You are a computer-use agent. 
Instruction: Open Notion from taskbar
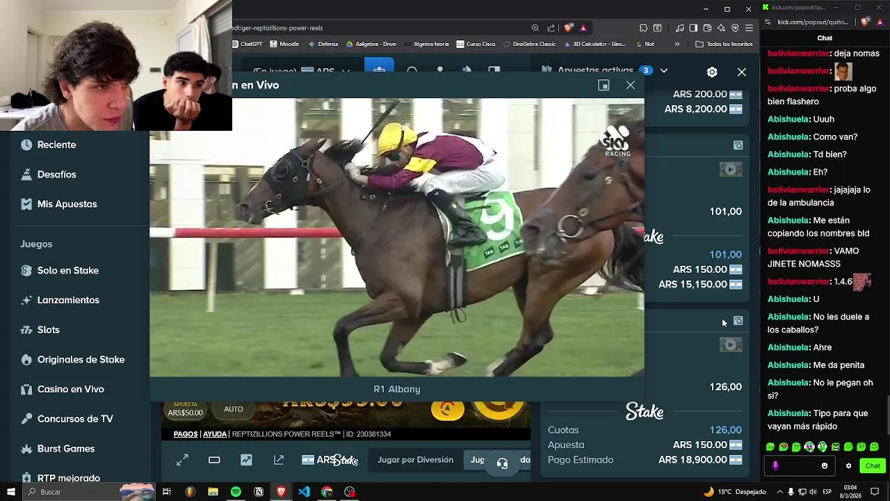[x=259, y=492]
